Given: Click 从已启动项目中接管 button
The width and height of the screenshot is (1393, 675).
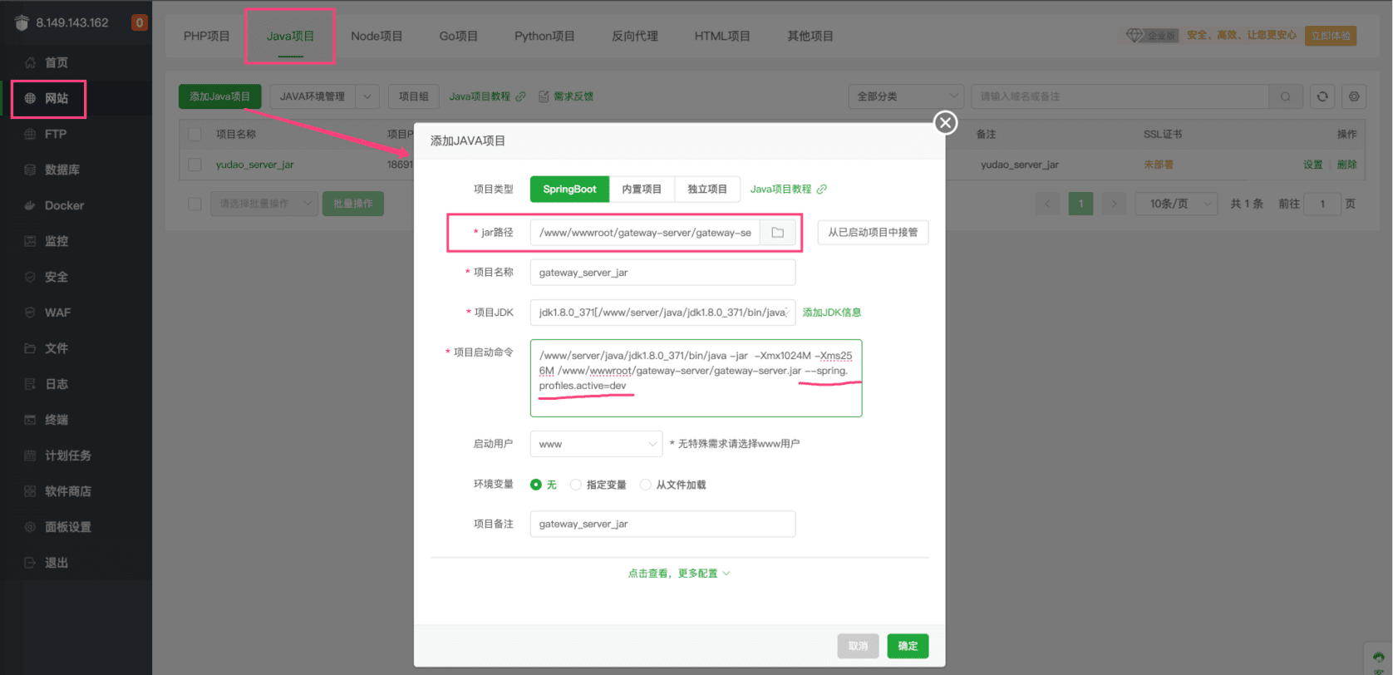Looking at the screenshot, I should pyautogui.click(x=873, y=233).
